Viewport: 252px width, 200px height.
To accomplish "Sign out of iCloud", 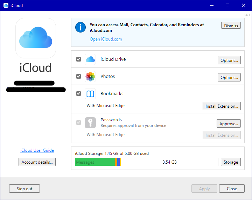I will pos(24,188).
